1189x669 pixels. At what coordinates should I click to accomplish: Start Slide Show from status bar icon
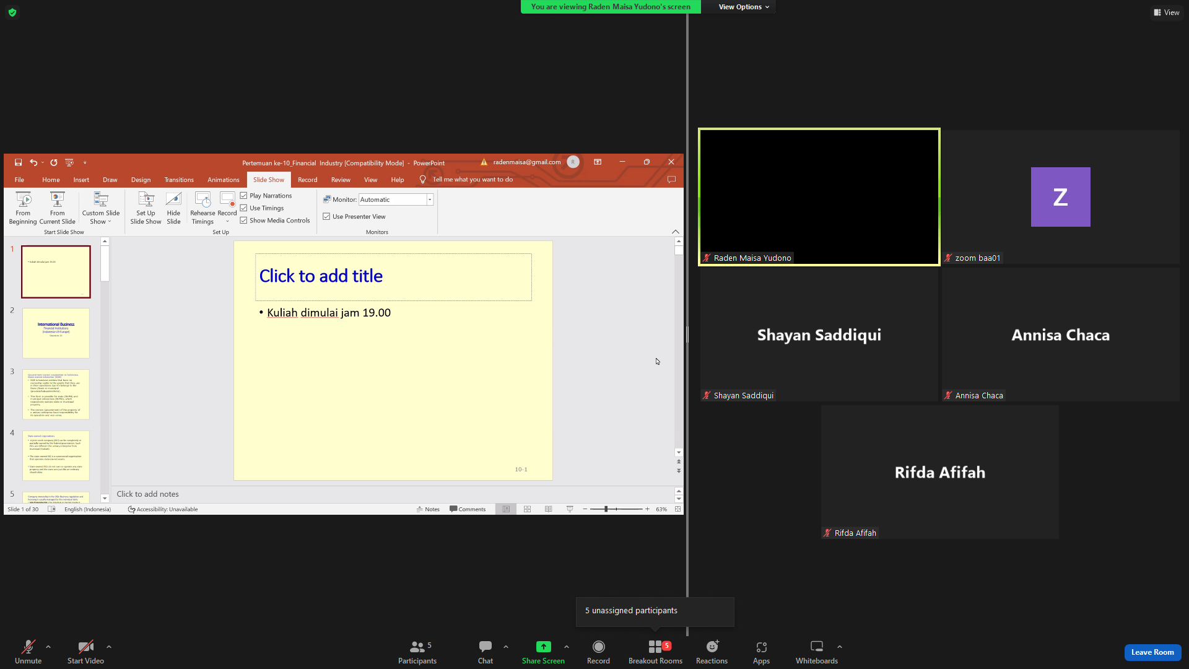pos(570,509)
